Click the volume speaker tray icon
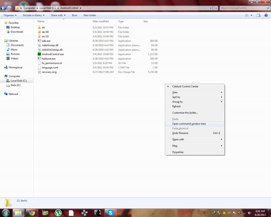271x217 pixels. click(x=250, y=213)
